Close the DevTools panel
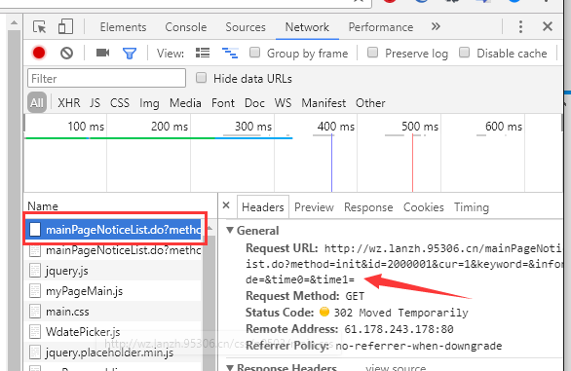The width and height of the screenshot is (571, 371). (x=548, y=26)
